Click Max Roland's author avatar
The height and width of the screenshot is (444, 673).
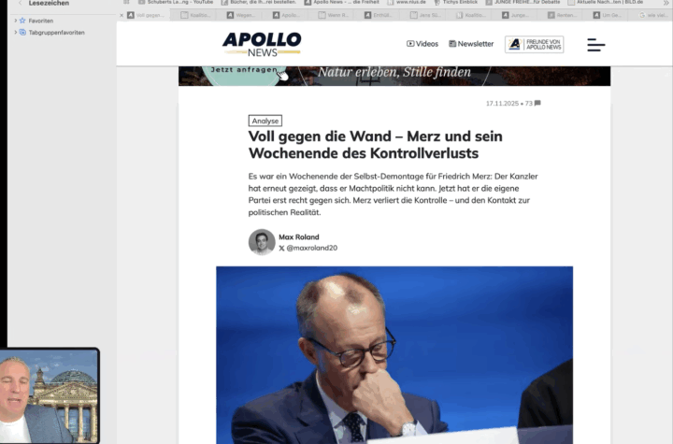click(x=262, y=242)
